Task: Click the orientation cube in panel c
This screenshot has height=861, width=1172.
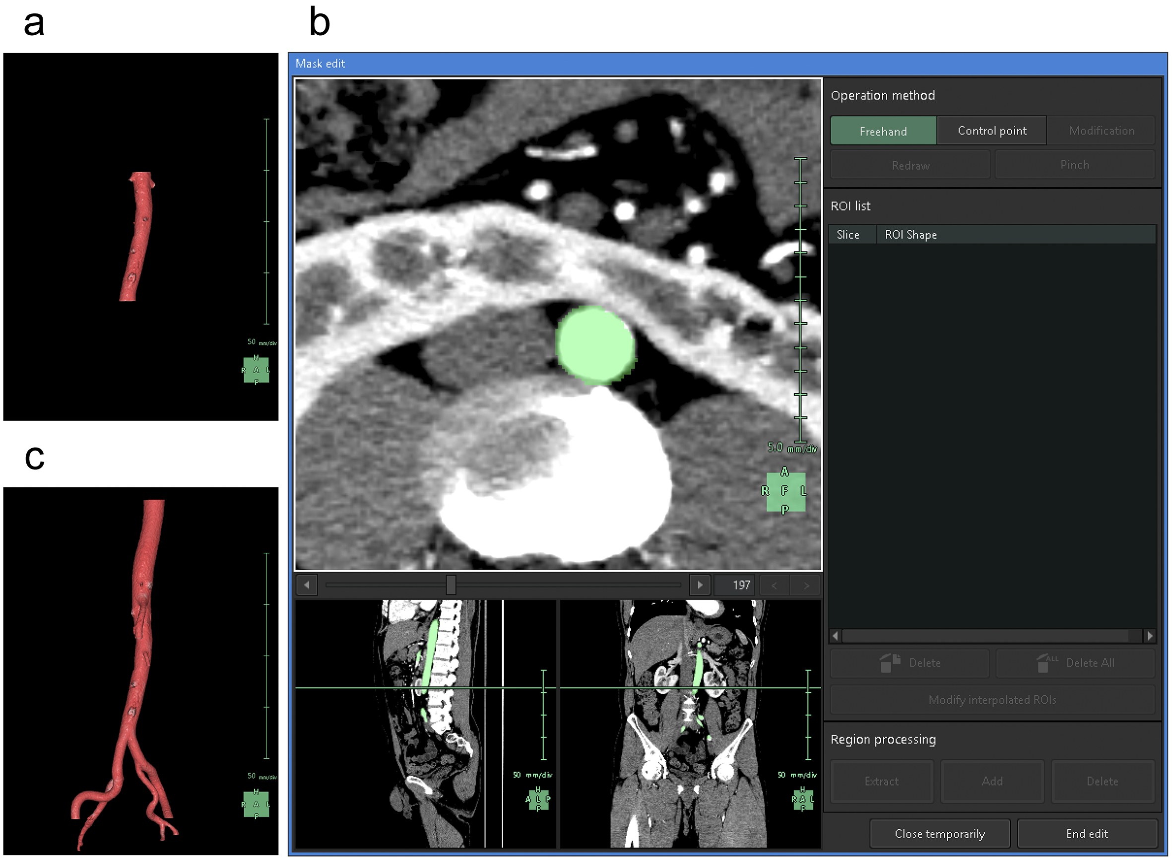Action: 256,804
